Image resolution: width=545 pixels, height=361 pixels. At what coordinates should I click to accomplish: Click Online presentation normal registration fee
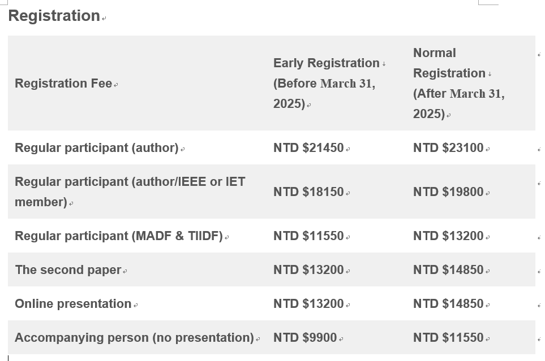[448, 304]
